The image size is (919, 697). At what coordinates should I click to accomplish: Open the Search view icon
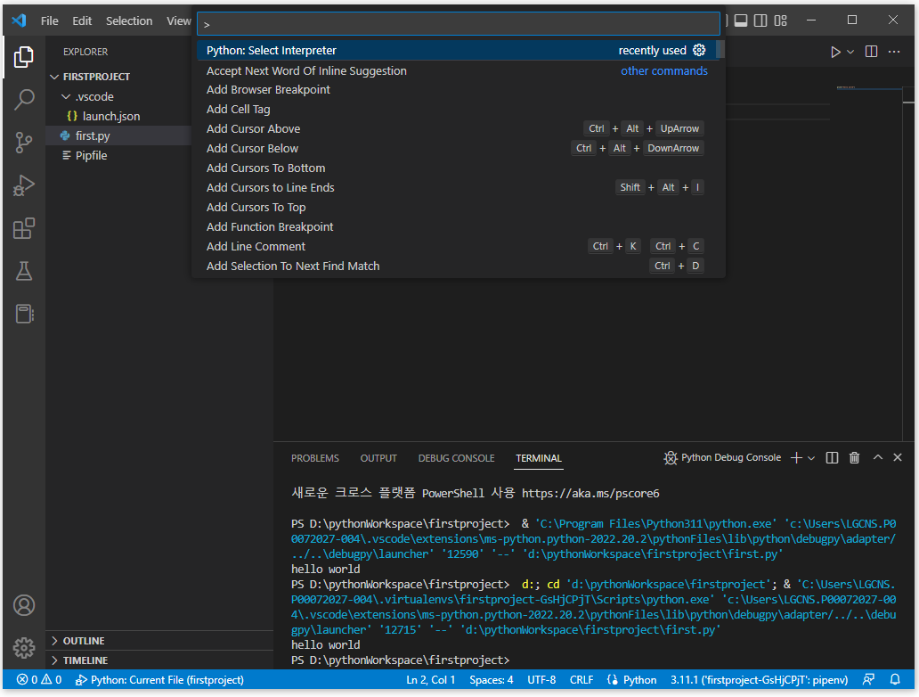(23, 99)
